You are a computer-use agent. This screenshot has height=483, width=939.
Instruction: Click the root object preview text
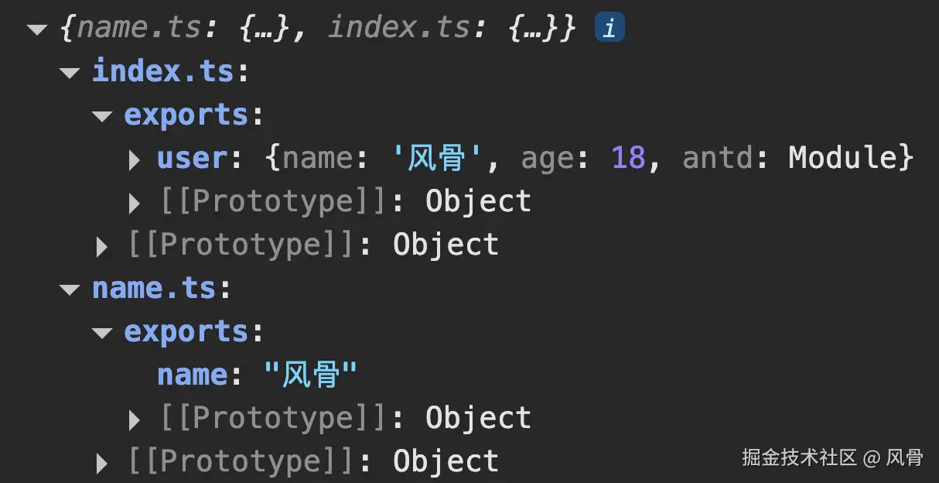317,29
